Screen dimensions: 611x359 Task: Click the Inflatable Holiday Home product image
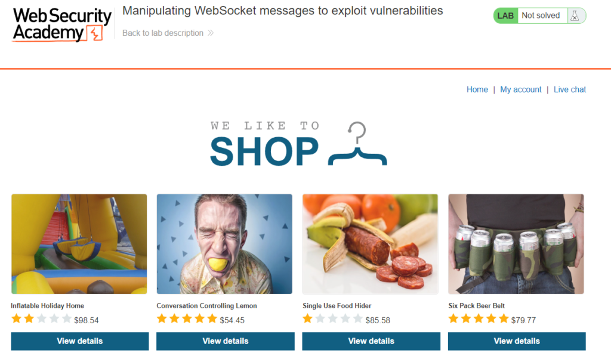[79, 244]
